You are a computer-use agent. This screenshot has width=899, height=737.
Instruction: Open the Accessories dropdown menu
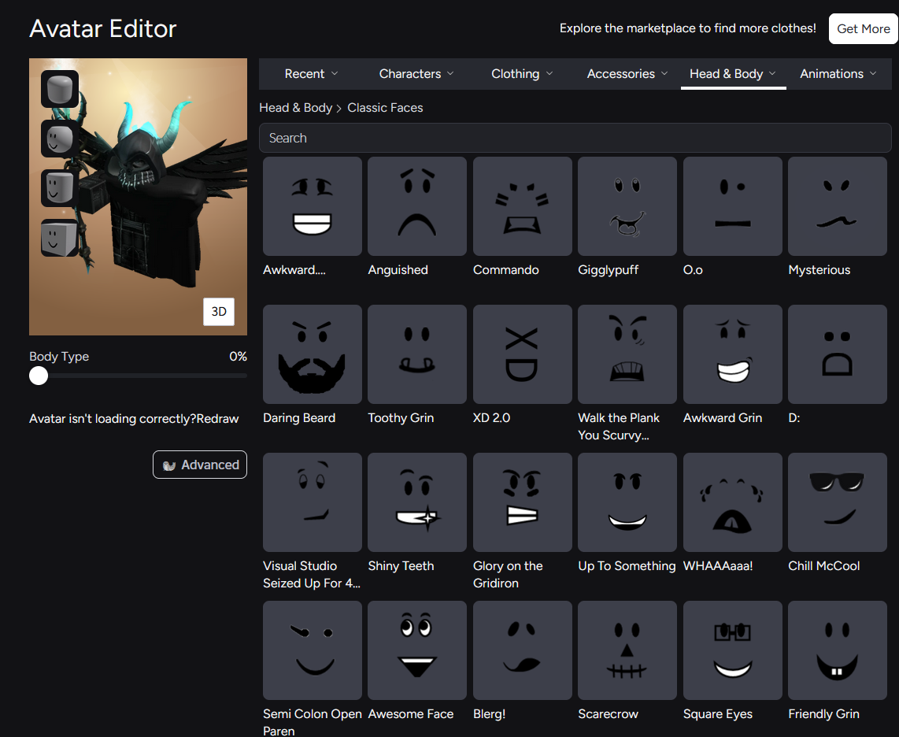(x=627, y=73)
